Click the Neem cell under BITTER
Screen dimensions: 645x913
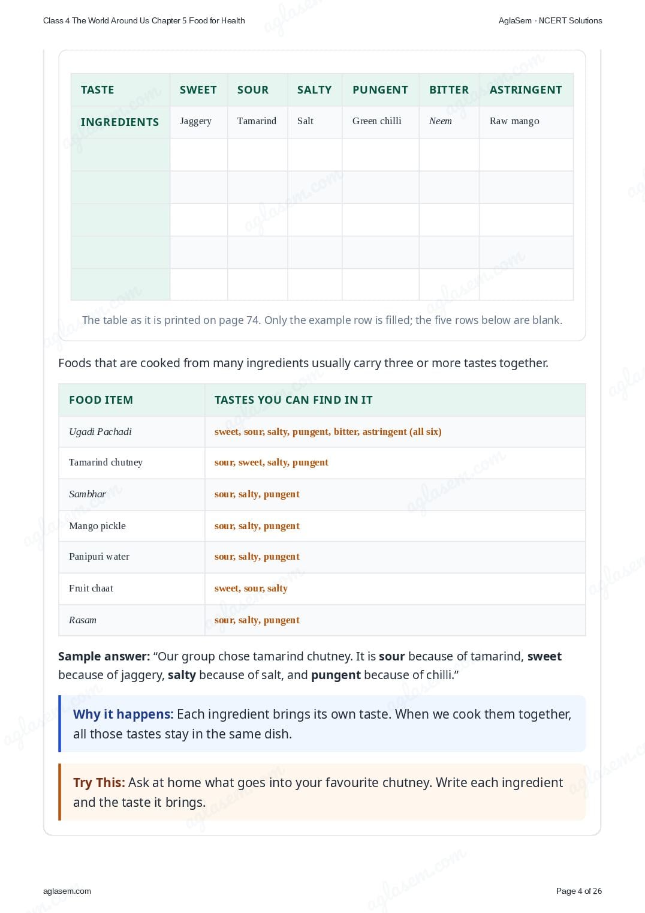pyautogui.click(x=449, y=122)
